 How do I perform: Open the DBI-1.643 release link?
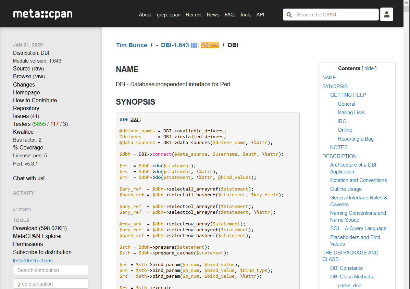(x=175, y=45)
